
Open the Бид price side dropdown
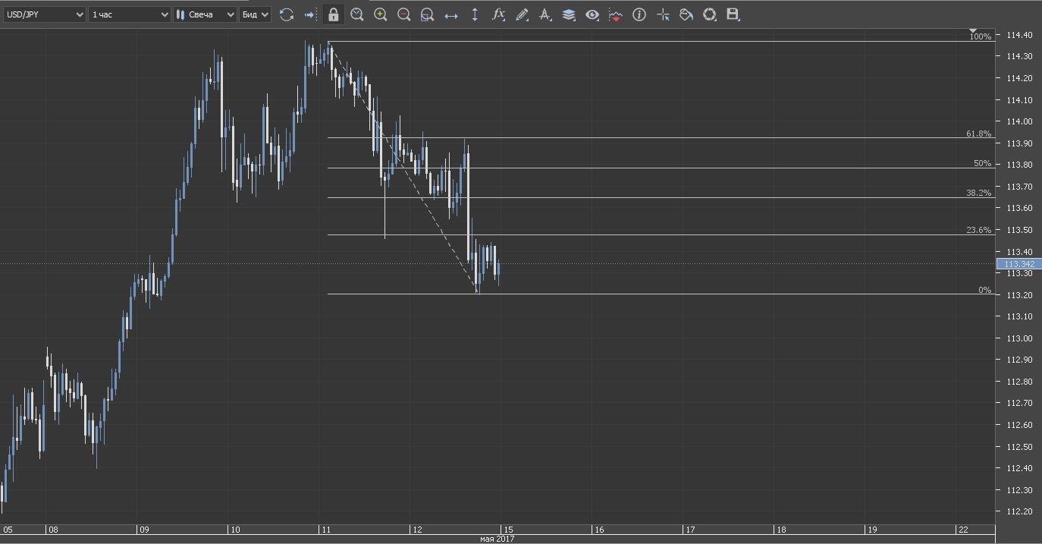[255, 14]
